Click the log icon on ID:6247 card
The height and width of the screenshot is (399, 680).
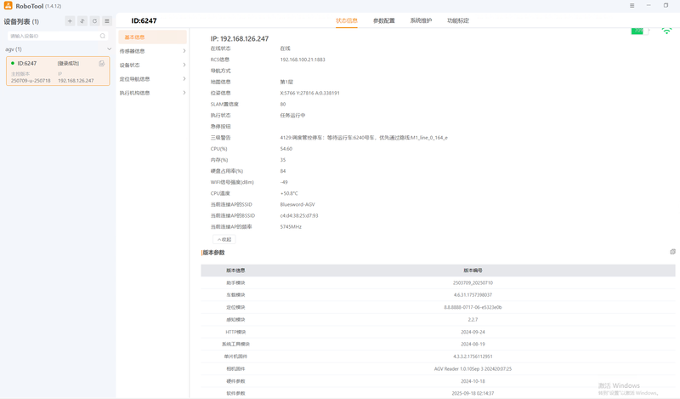pyautogui.click(x=101, y=64)
